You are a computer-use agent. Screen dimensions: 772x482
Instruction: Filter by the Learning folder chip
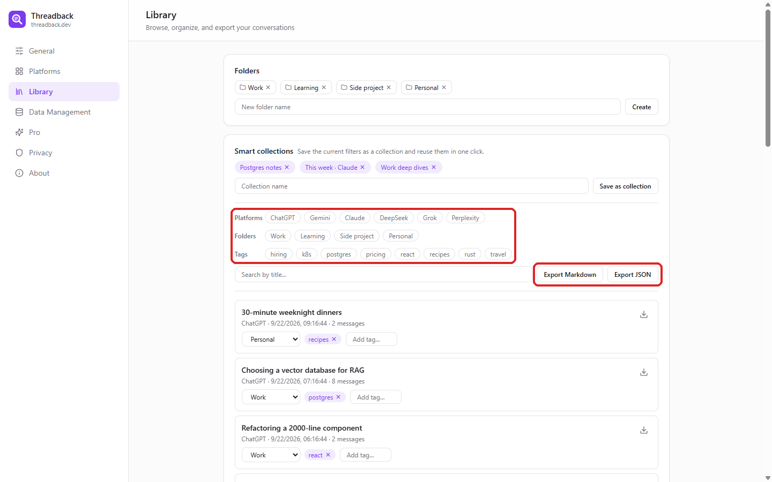pyautogui.click(x=313, y=236)
